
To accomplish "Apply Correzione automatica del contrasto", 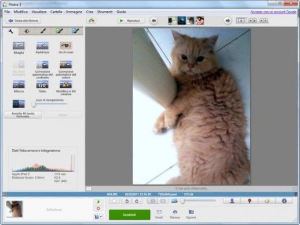I will [42, 69].
